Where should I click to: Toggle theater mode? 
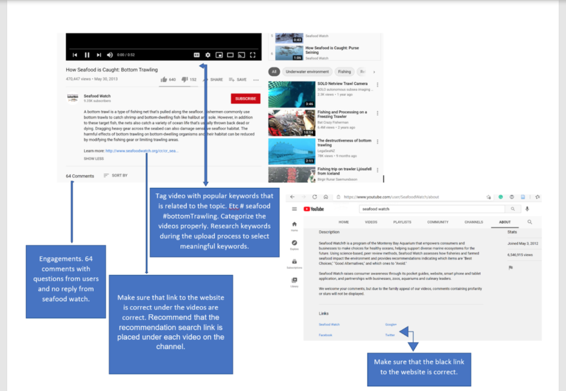[230, 55]
